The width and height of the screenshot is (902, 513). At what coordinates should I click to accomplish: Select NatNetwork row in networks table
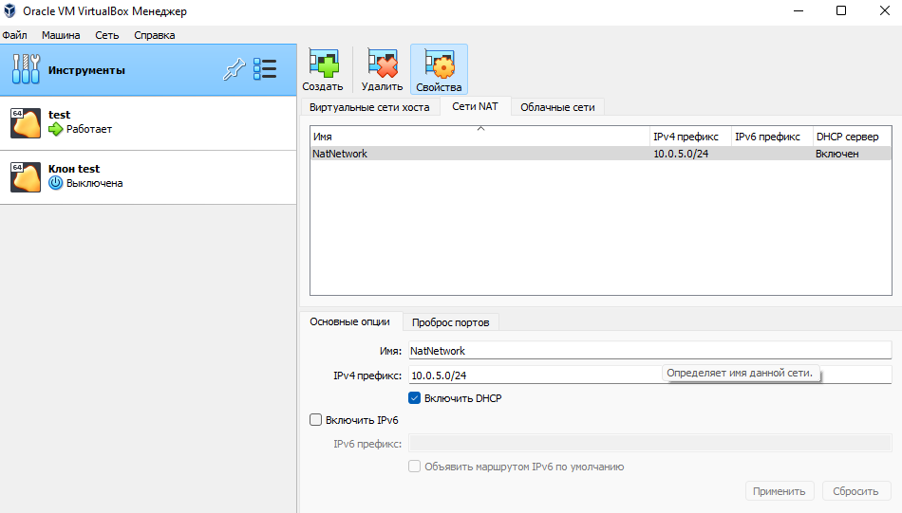click(601, 154)
